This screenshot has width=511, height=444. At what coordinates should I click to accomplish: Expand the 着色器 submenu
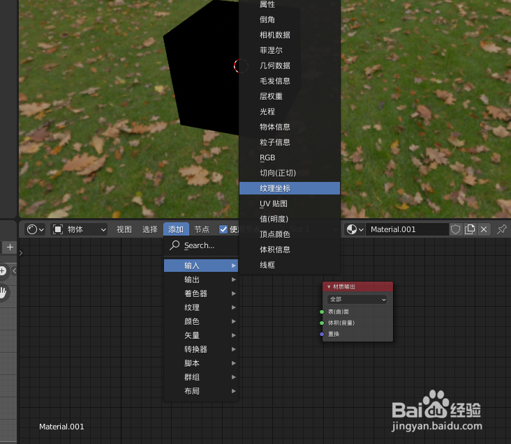[x=201, y=293]
